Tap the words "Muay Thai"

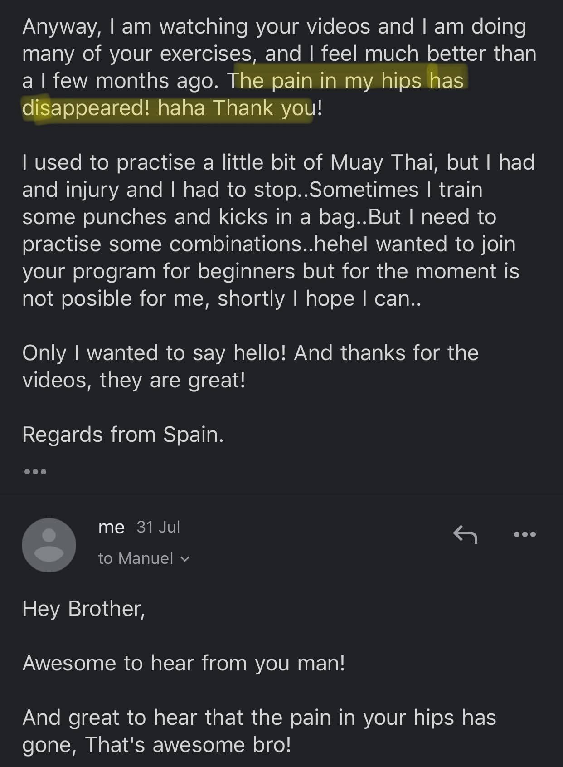pyautogui.click(x=382, y=162)
